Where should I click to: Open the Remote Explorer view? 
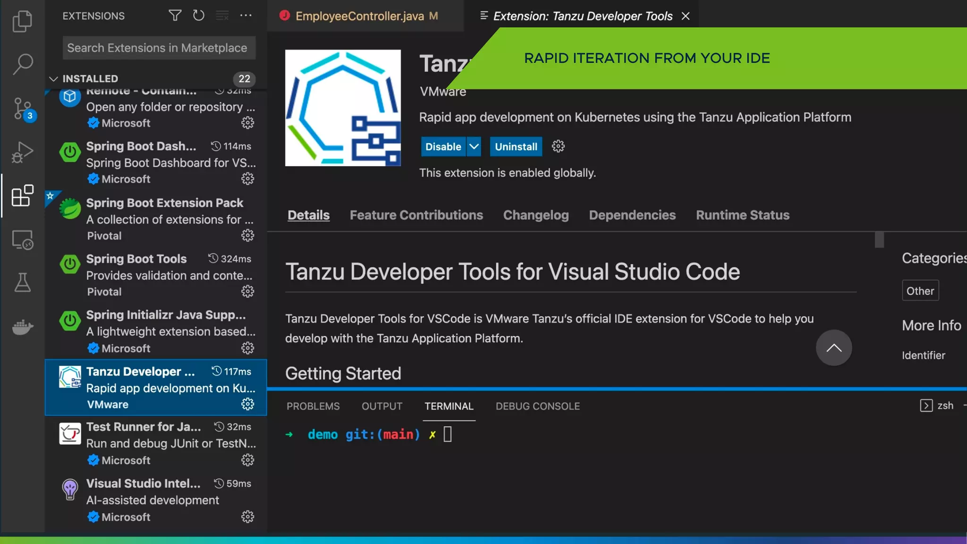pyautogui.click(x=22, y=240)
